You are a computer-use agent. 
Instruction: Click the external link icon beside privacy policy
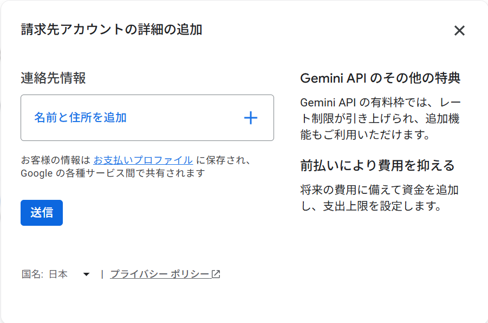216,274
